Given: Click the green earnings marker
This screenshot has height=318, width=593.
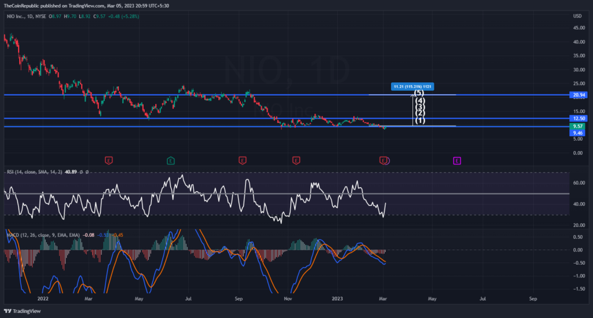Looking at the screenshot, I should [x=171, y=159].
